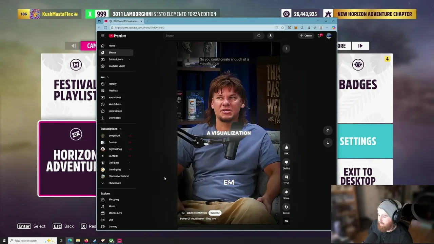Close the Power Of Visualisation tab
Screen dimensions: 434x244
tap(141, 21)
